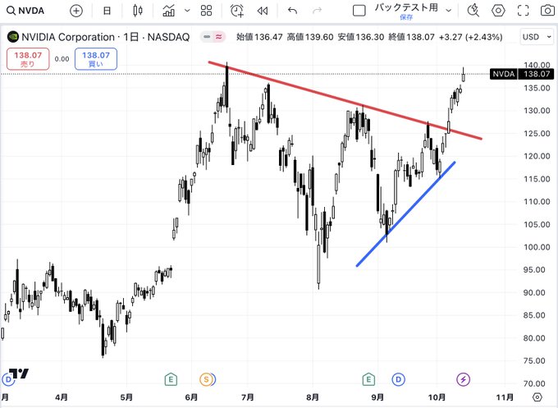Redo the chart action
The width and height of the screenshot is (558, 408).
[317, 11]
